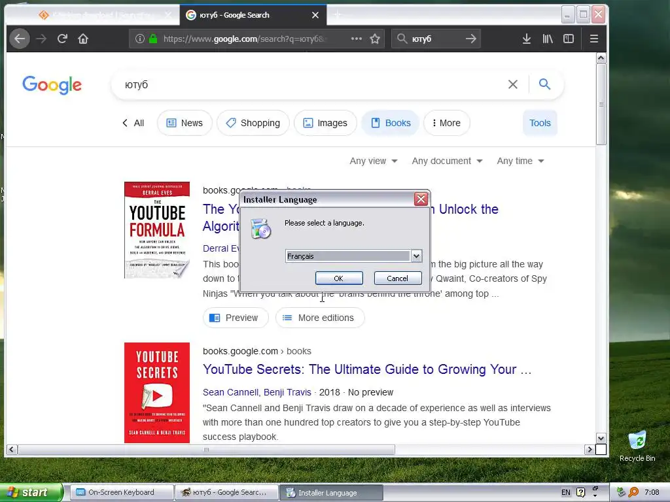Expand the Any time filter
Viewport: 670px width, 502px height.
[x=520, y=161]
